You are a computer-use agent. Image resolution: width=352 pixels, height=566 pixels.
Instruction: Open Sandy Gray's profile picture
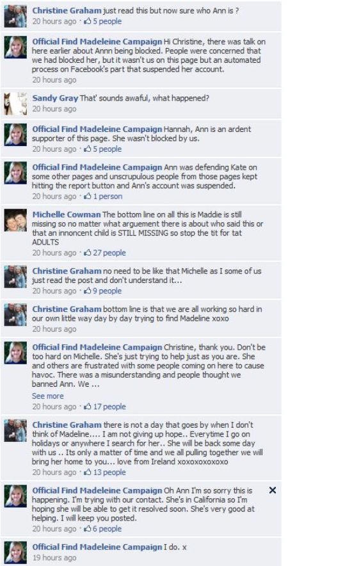(15, 104)
